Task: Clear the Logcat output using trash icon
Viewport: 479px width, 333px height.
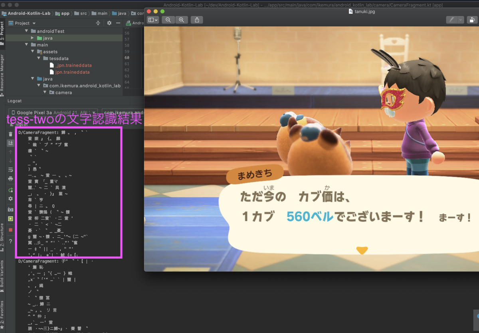Action: (11, 135)
